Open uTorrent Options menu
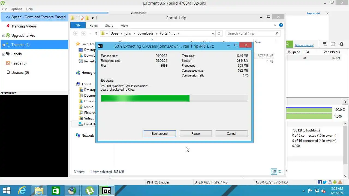Screen dimensions: 349x196 tap(16, 9)
